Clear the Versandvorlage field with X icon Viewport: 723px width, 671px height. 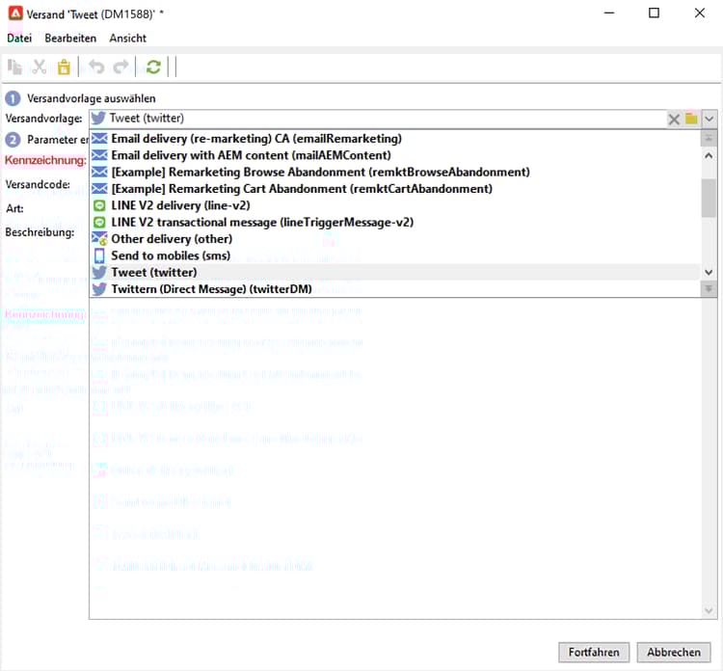coord(674,120)
